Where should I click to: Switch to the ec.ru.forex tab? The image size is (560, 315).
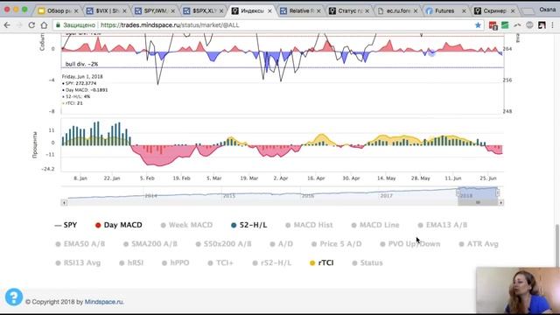[x=396, y=11]
